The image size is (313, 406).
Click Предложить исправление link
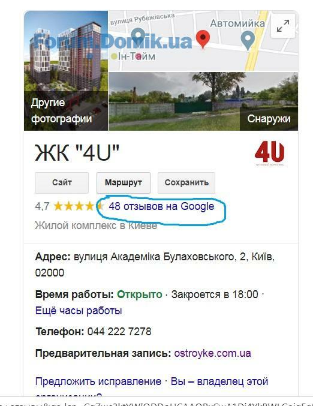[98, 381]
